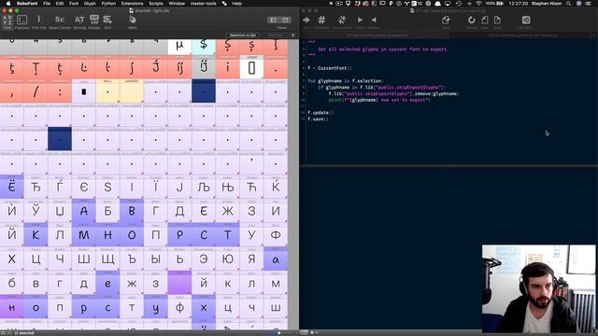The image size is (598, 336).
Task: Select the Latin S glyph cell
Action: [107, 187]
